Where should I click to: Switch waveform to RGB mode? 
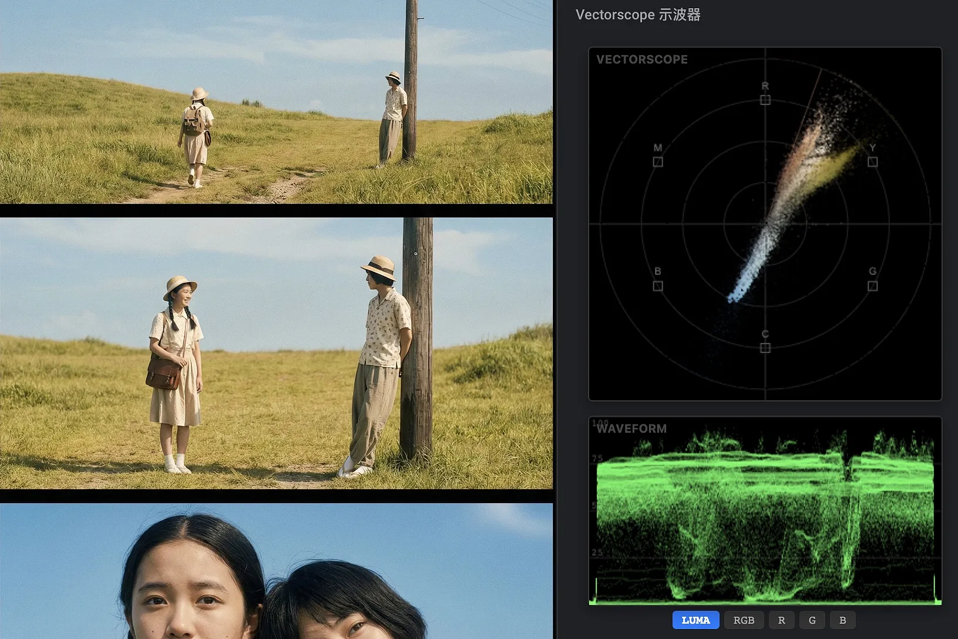click(x=744, y=620)
